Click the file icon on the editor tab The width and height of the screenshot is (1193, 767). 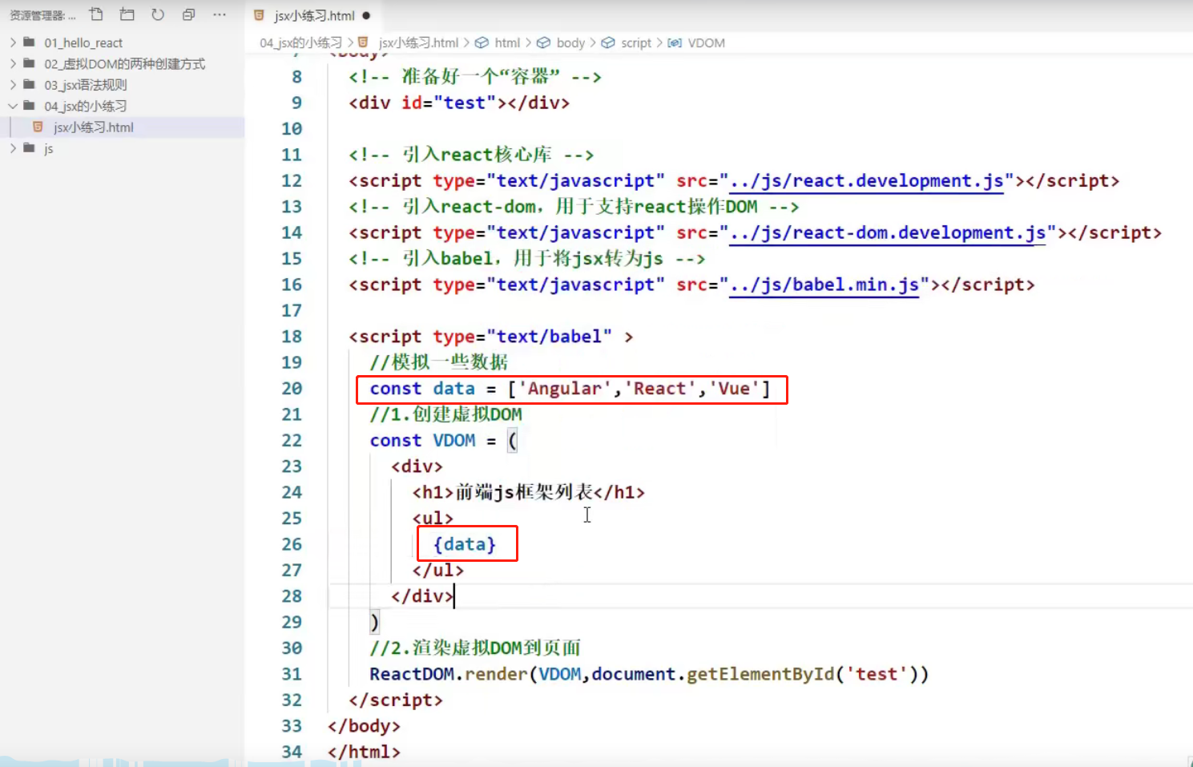pyautogui.click(x=259, y=14)
